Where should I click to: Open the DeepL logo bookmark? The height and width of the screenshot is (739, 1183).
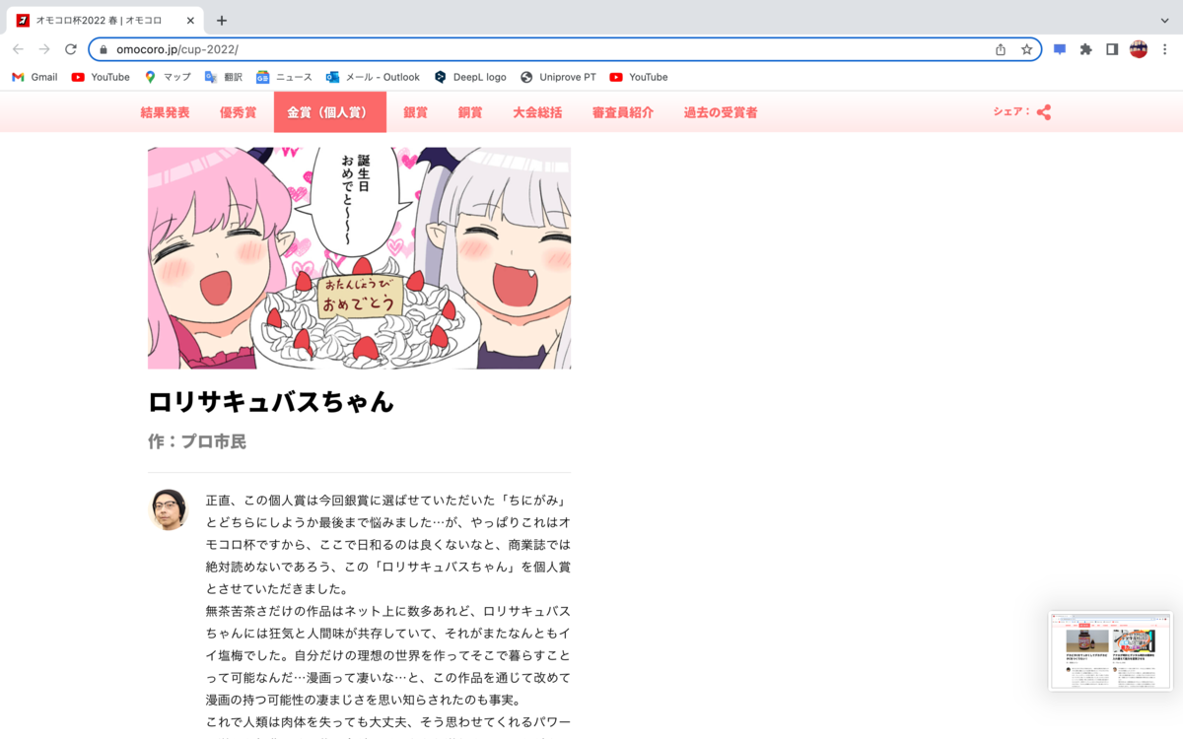469,77
